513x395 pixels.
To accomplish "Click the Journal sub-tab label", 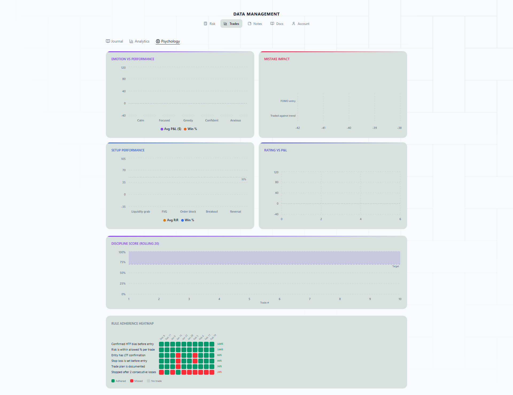I will click(117, 41).
